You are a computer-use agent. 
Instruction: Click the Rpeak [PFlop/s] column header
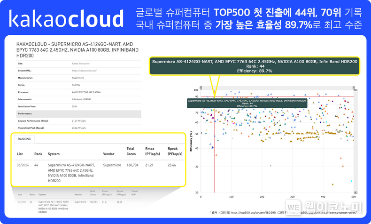click(x=175, y=151)
